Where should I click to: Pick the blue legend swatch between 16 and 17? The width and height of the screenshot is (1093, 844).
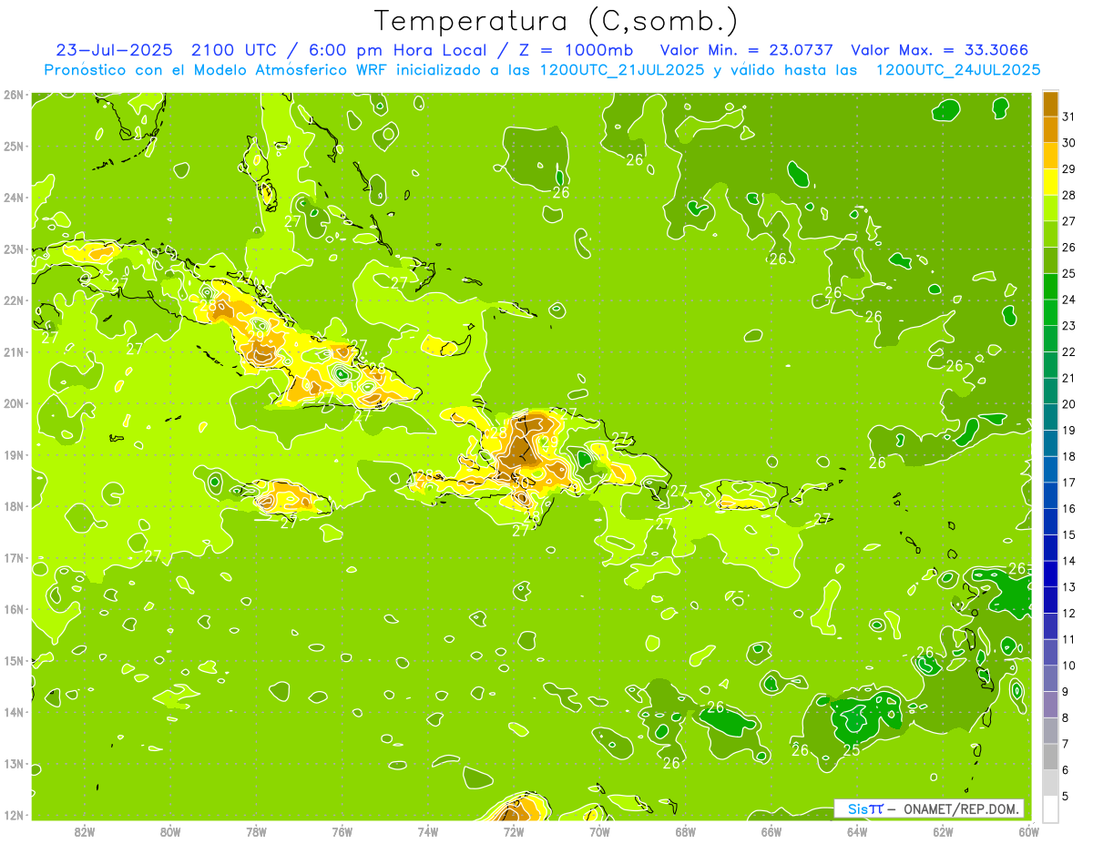1050,495
